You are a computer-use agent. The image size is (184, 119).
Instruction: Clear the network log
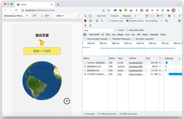coord(91,21)
